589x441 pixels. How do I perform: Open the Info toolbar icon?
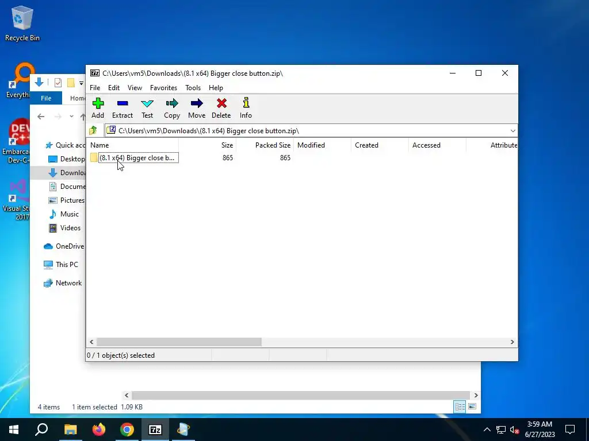click(x=246, y=108)
